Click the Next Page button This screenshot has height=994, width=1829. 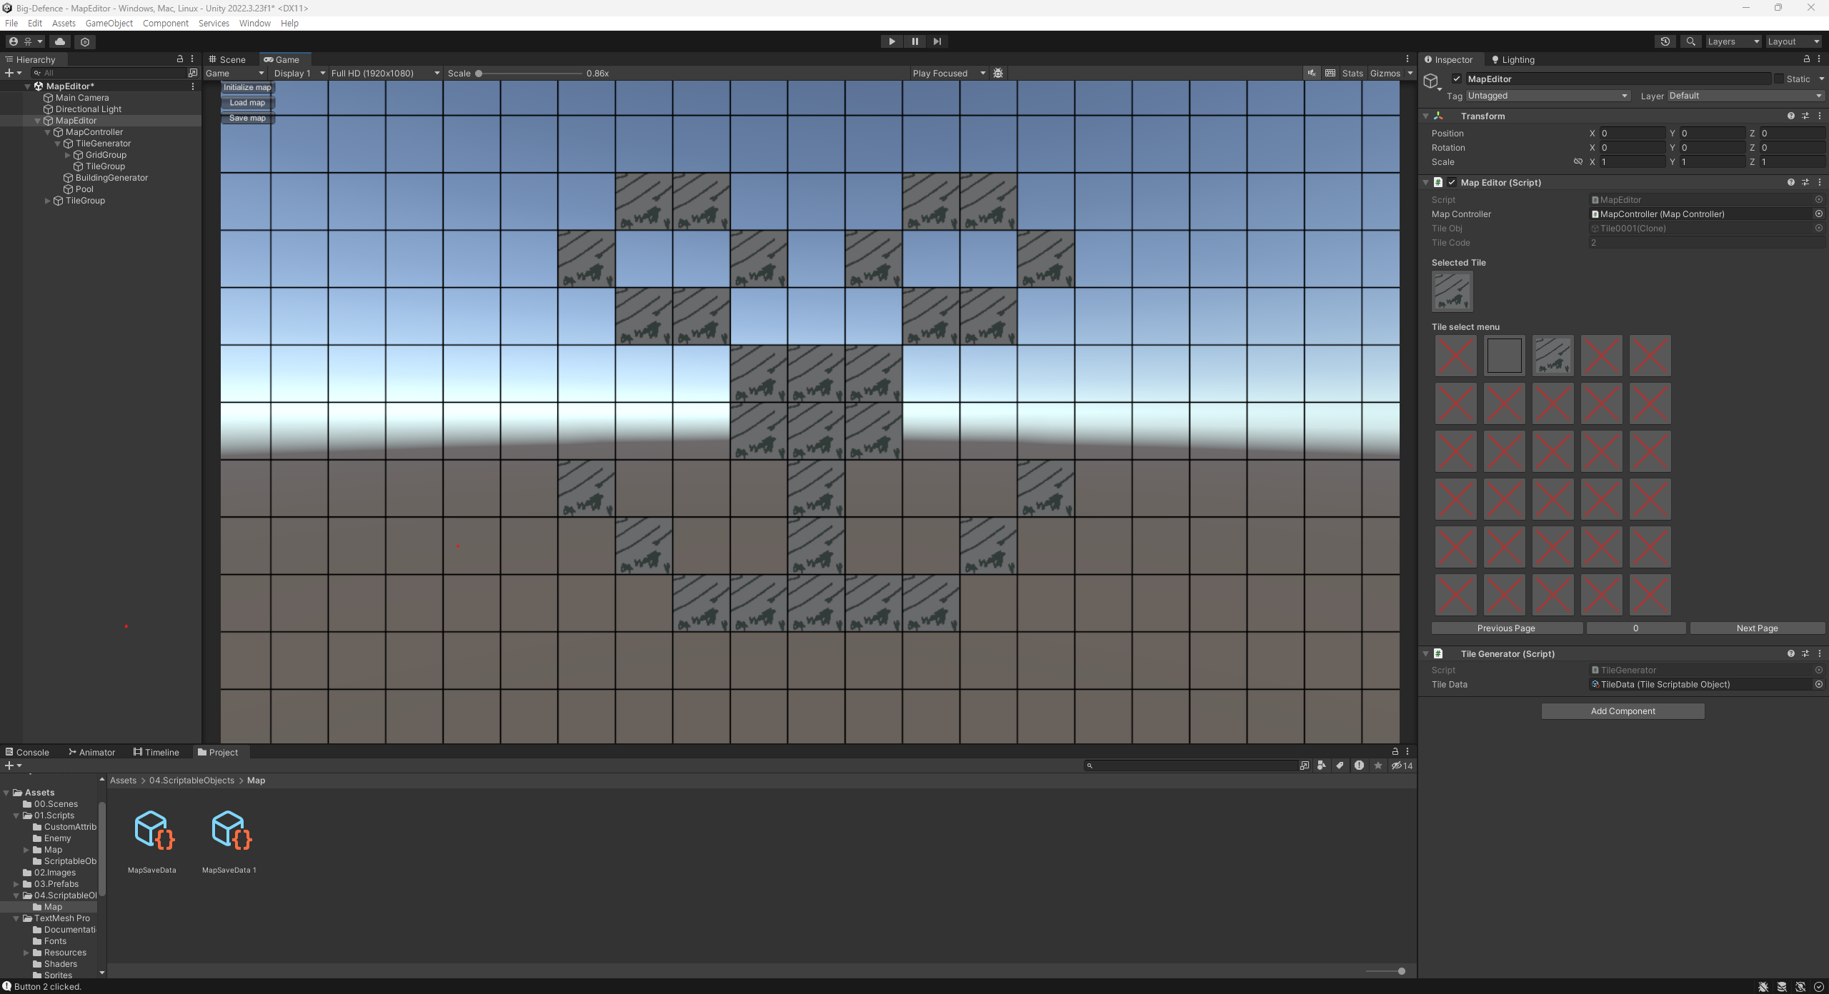tap(1757, 628)
